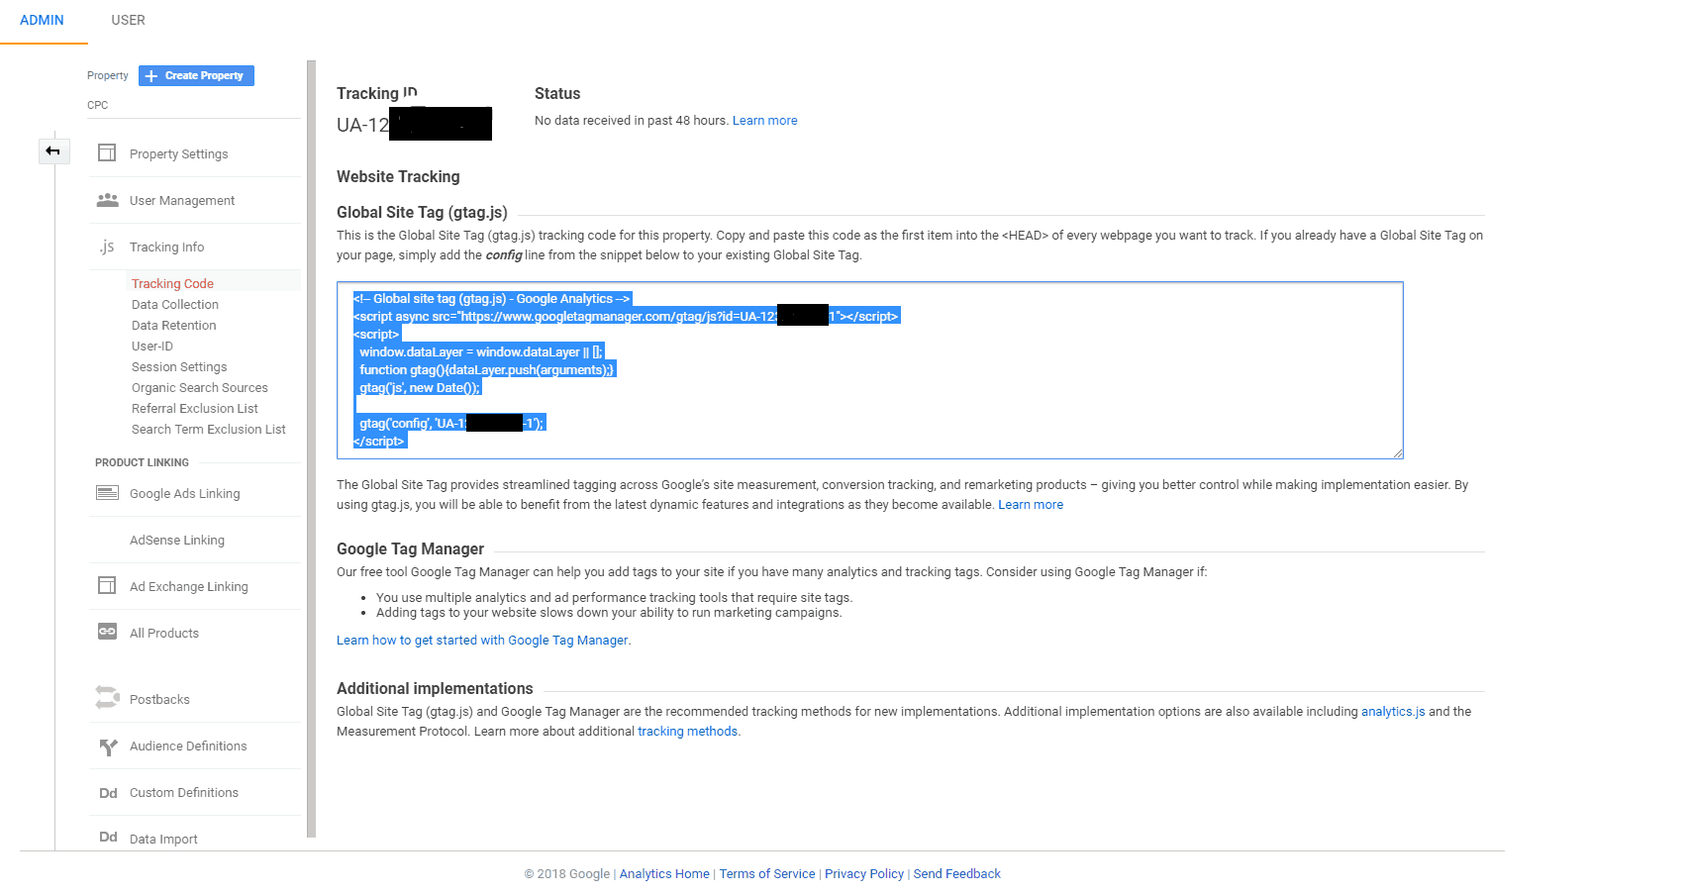Click the Create Property button
This screenshot has width=1690, height=895.
point(196,75)
